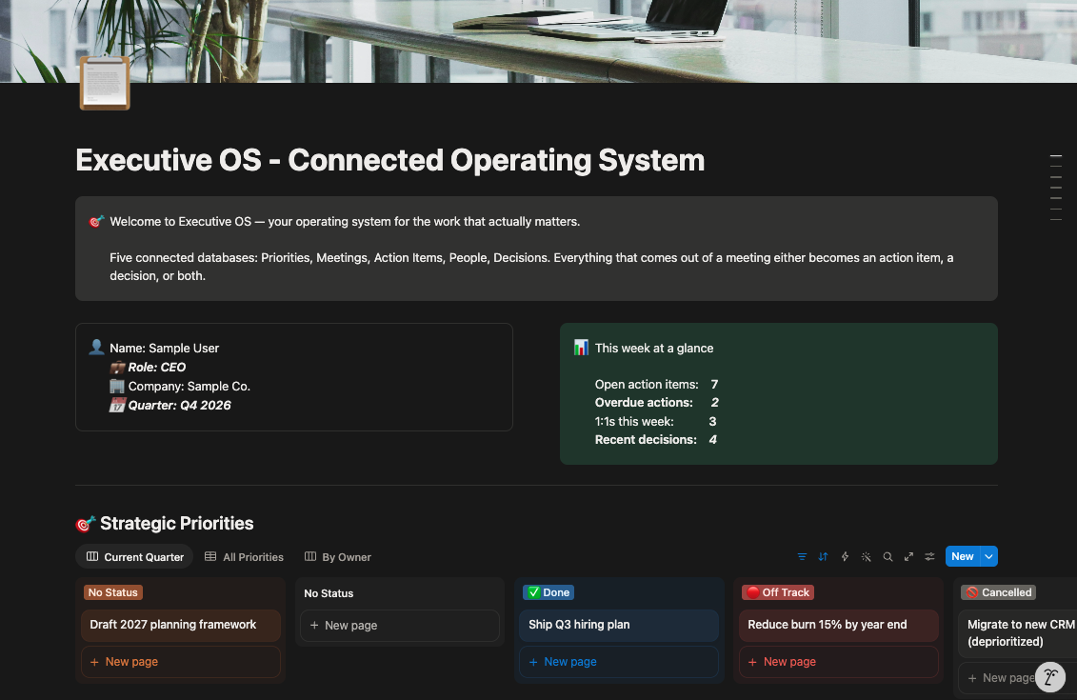Viewport: 1077px width, 700px height.
Task: Add New page under Done column
Action: point(619,662)
